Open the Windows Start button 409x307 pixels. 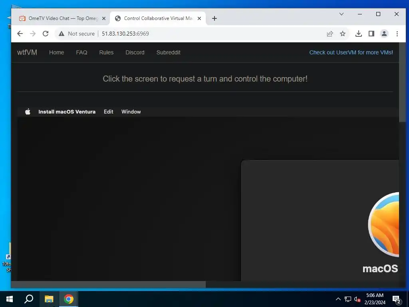click(10, 299)
